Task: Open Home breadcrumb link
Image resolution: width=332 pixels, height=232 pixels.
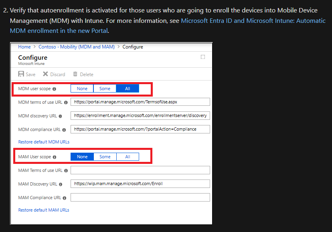Action: 24,47
